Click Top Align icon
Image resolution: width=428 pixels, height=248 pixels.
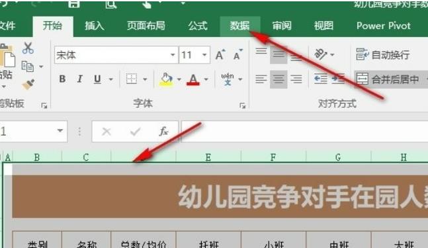[261, 52]
